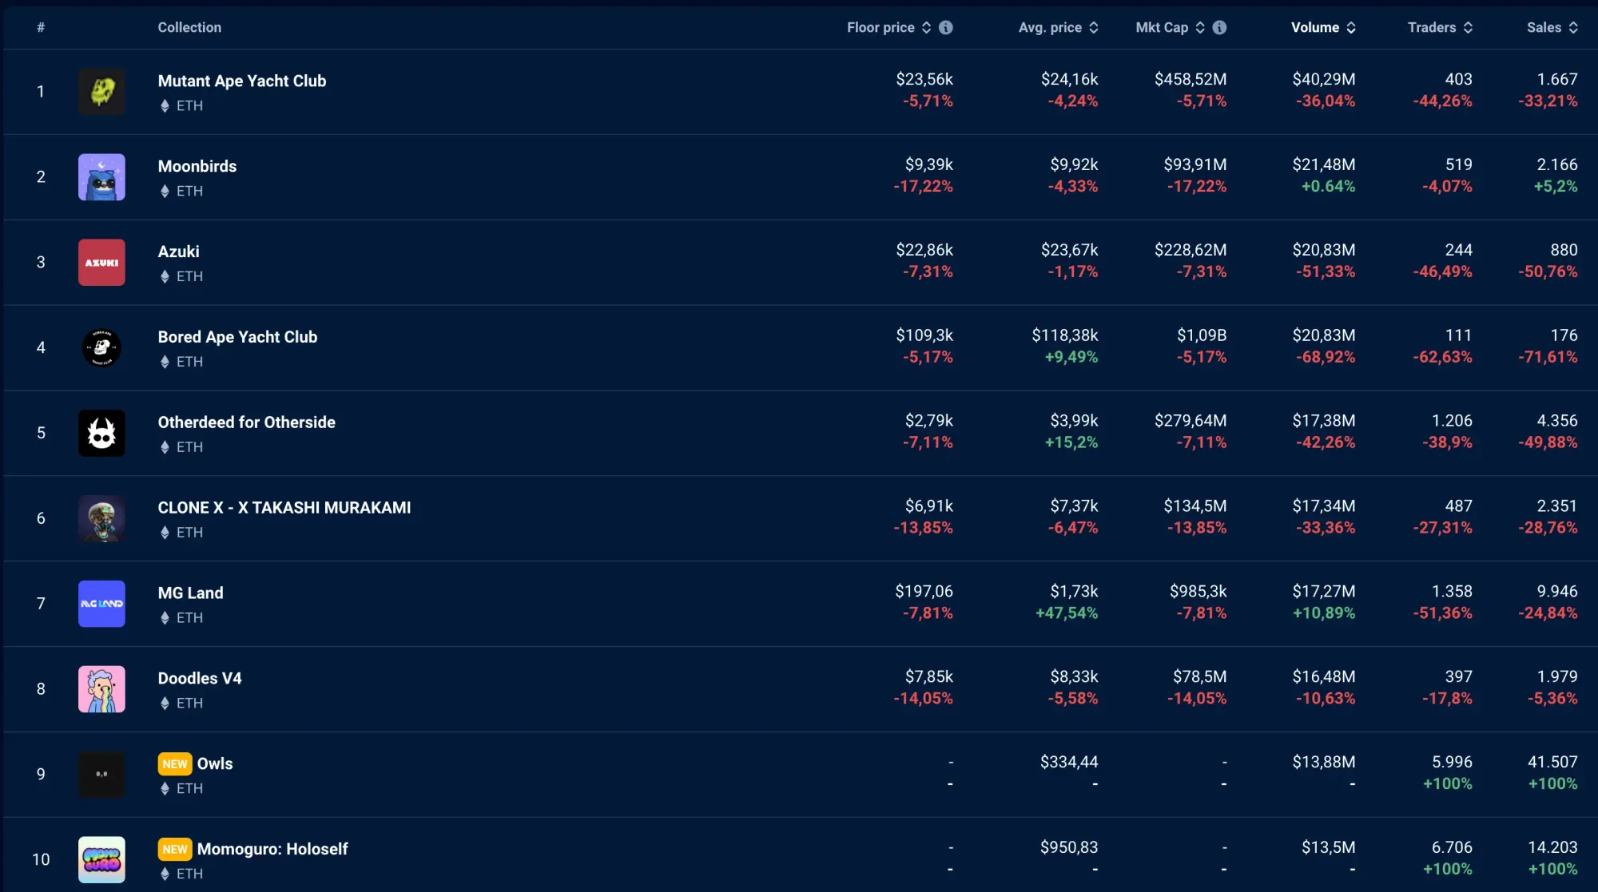
Task: Click Otherdeed traders count 1.206
Action: [x=1452, y=421]
